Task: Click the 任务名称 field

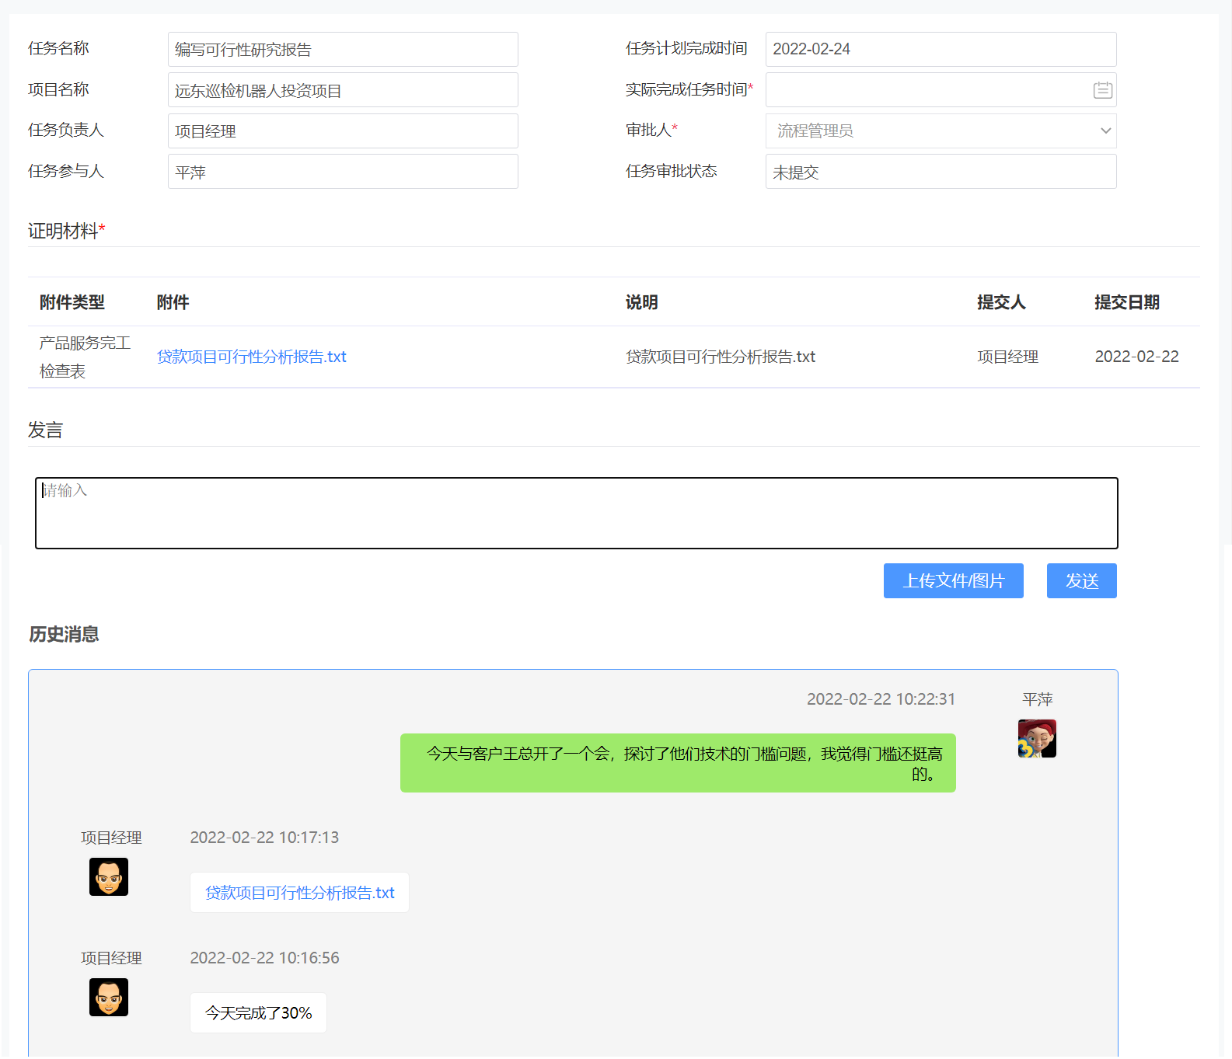Action: click(x=343, y=50)
